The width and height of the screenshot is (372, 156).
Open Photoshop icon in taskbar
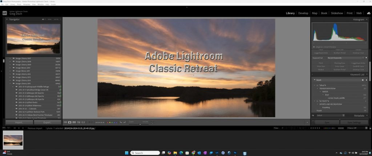click(235, 153)
